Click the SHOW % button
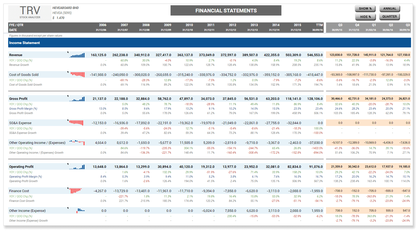 coord(365,8)
